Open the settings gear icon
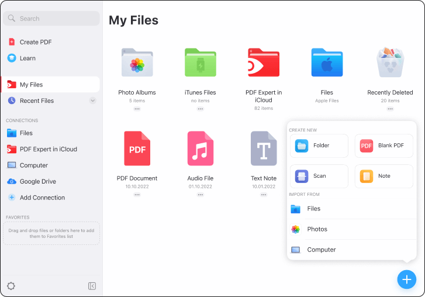425x297 pixels. (x=11, y=286)
